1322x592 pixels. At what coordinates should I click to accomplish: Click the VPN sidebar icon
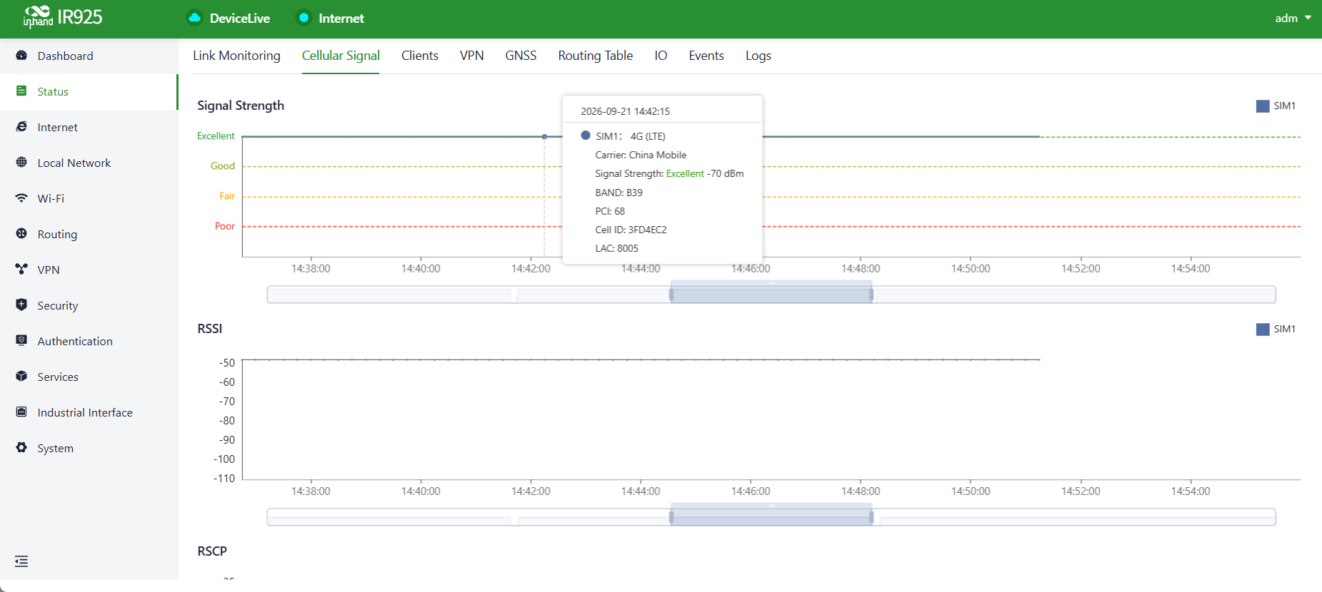click(x=21, y=269)
